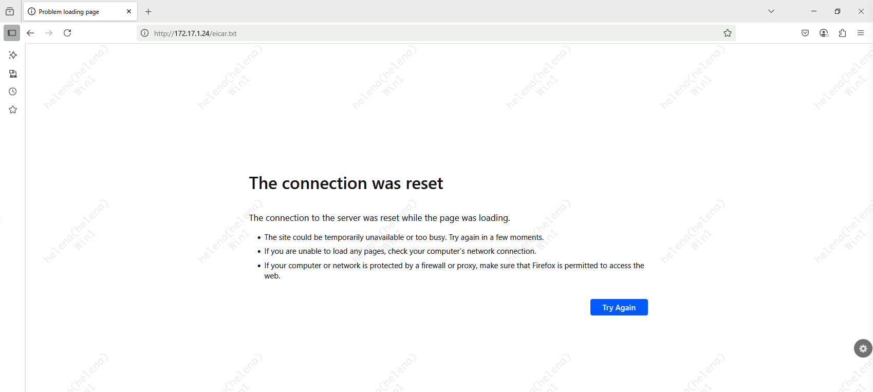Toggle the sidebar show/hide button

click(x=12, y=33)
